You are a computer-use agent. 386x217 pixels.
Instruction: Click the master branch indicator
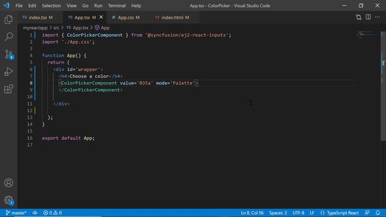click(16, 213)
